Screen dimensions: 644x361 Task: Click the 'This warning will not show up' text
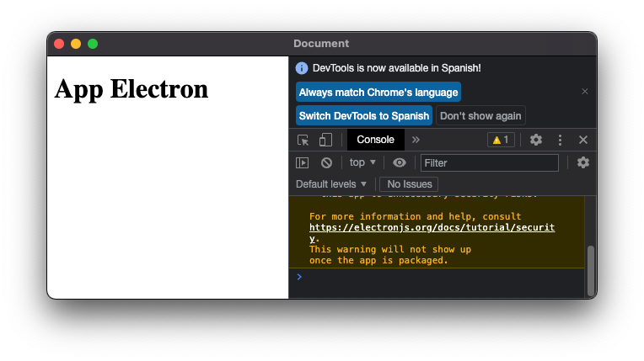click(x=390, y=249)
